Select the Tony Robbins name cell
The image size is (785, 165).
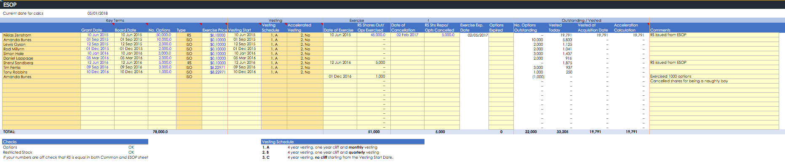click(x=41, y=72)
